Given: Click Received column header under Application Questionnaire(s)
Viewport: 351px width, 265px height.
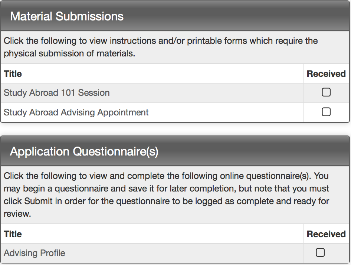Looking at the screenshot, I should [326, 234].
